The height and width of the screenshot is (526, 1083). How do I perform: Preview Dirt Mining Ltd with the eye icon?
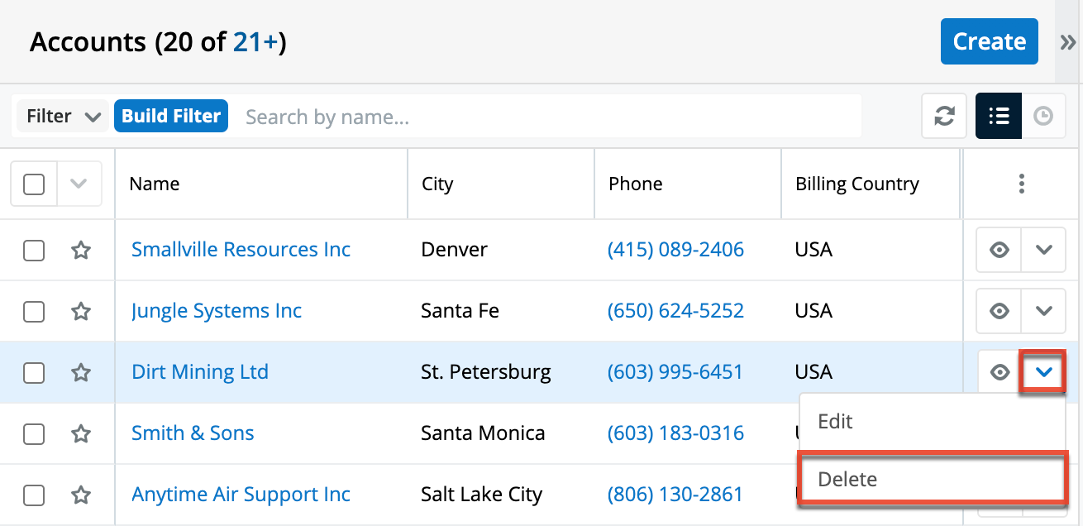point(998,372)
